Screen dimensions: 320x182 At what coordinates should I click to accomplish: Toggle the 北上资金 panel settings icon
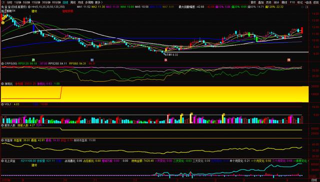coord(2,161)
